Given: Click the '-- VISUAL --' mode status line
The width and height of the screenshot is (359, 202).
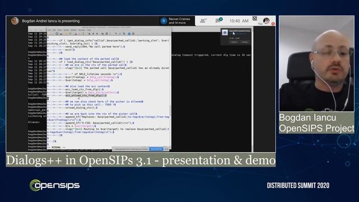Looking at the screenshot, I should coord(56,147).
